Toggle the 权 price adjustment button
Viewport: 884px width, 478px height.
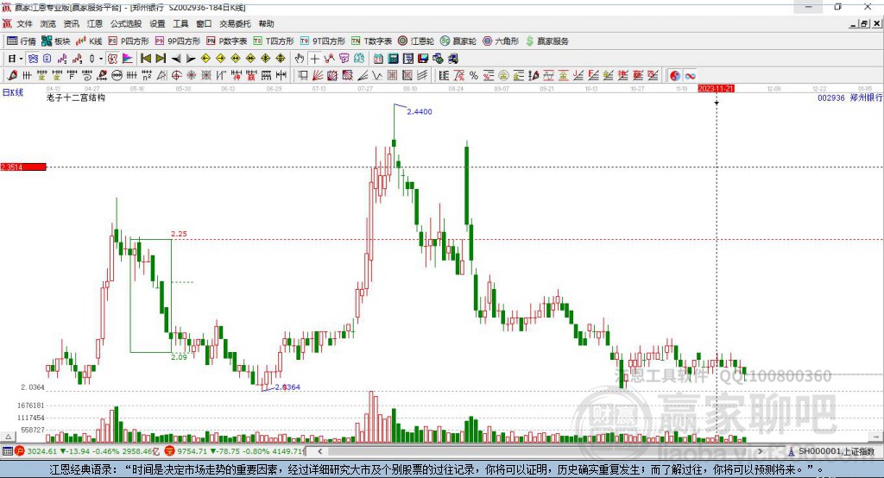(x=112, y=58)
